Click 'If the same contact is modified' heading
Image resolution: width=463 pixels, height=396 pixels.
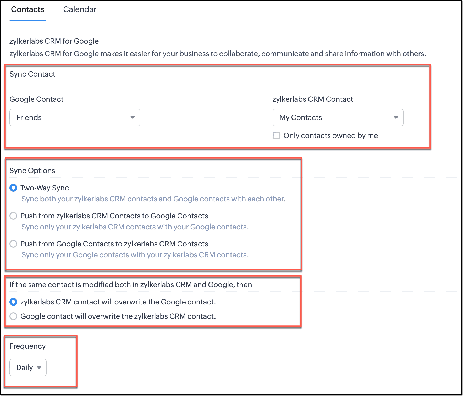click(x=131, y=285)
